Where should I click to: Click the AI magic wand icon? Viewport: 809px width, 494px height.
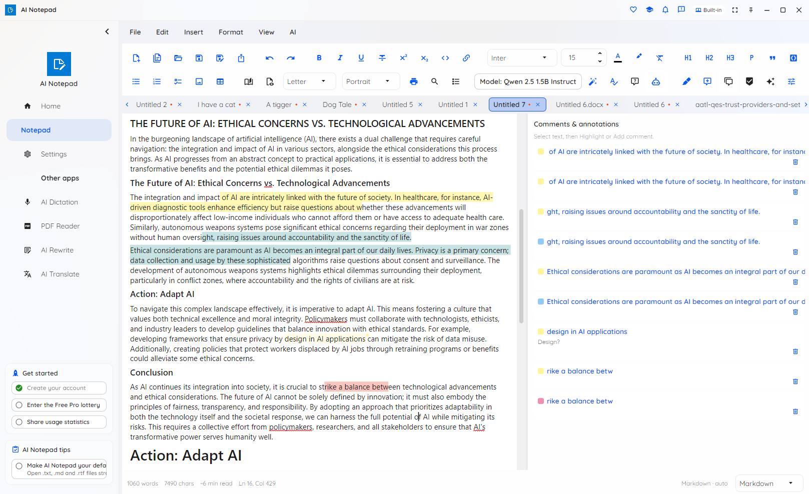pos(593,81)
